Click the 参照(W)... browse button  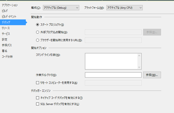152,75
